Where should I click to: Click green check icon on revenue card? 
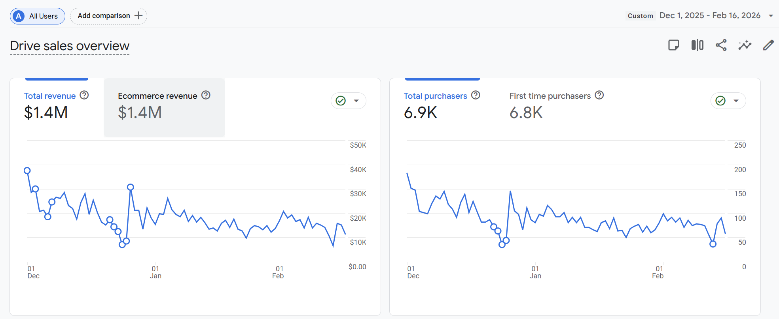click(341, 101)
